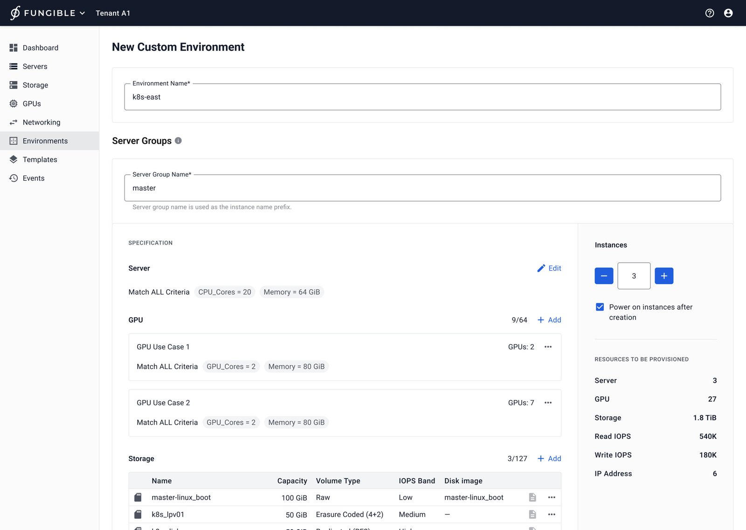This screenshot has width=746, height=530.
Task: Open the Templates sidebar item
Action: (40, 160)
